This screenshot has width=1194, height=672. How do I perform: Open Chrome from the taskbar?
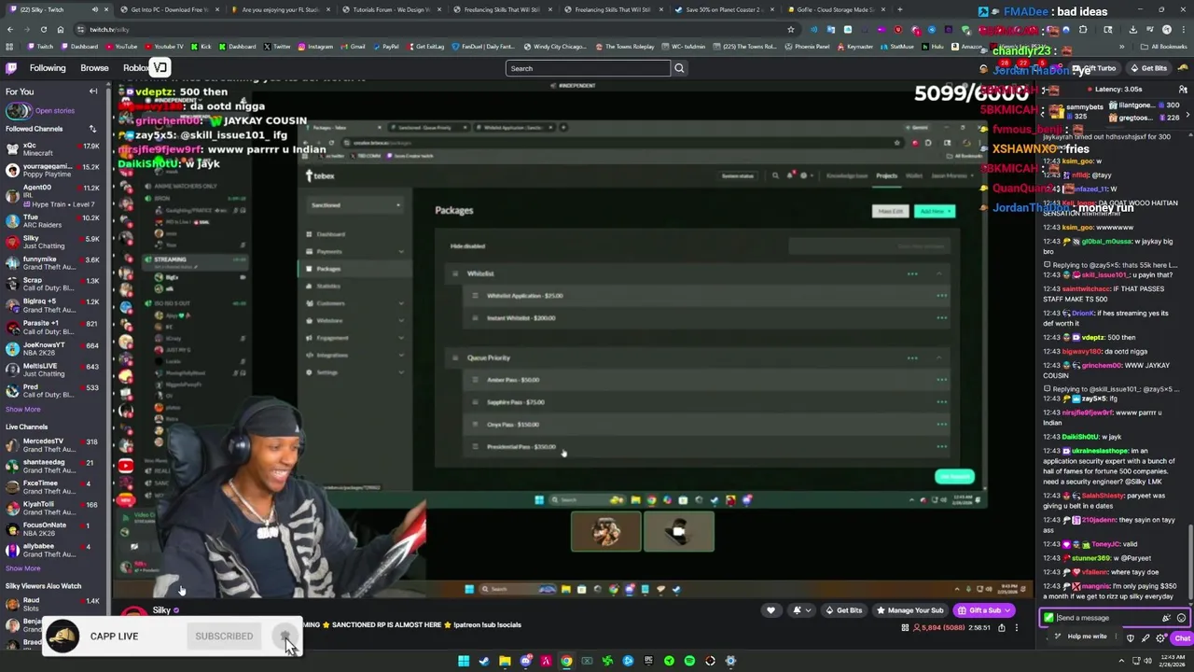566,661
